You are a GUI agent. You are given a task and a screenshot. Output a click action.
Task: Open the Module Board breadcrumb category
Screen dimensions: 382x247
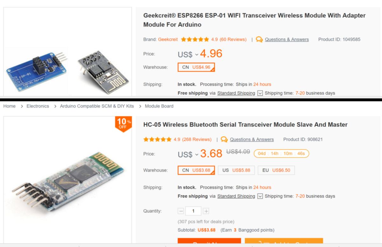click(159, 106)
